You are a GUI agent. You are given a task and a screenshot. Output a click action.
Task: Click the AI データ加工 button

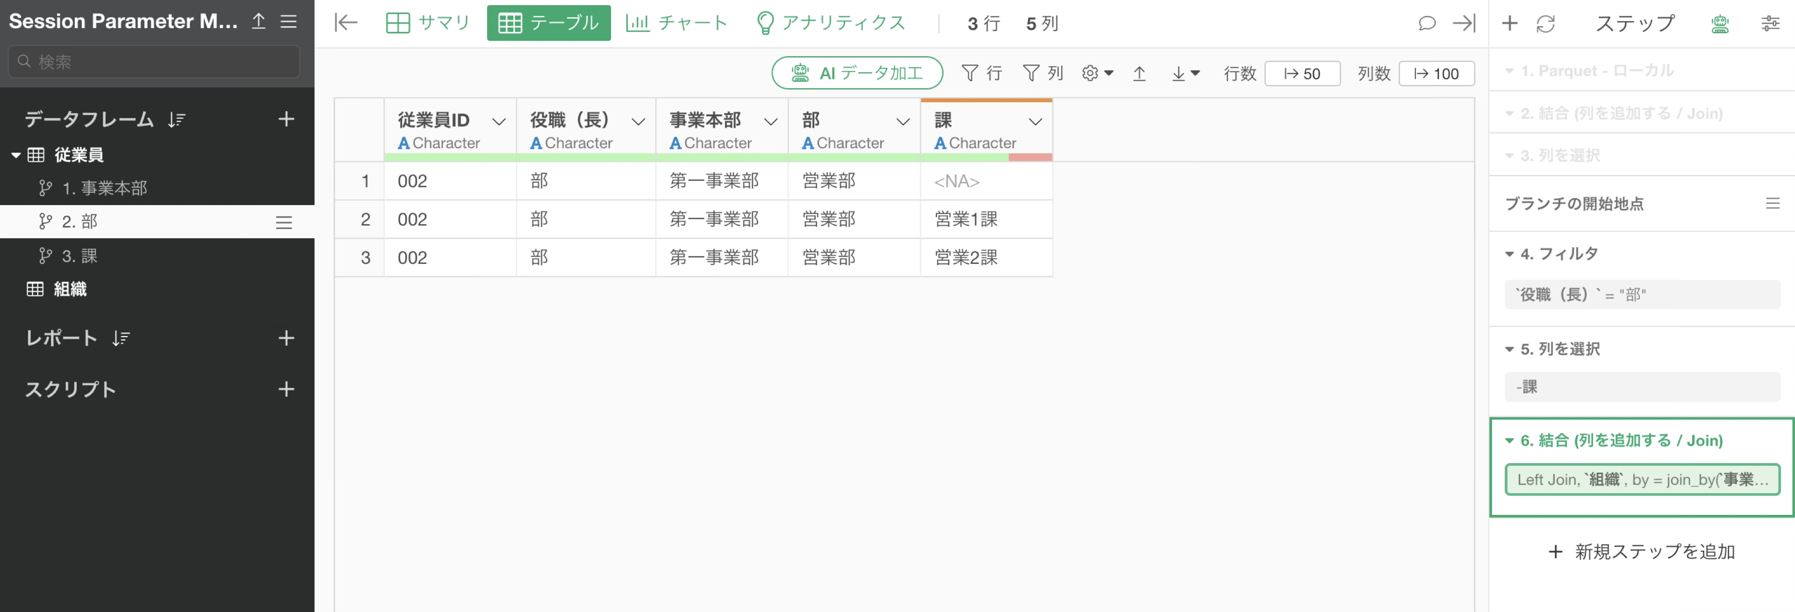click(x=856, y=73)
